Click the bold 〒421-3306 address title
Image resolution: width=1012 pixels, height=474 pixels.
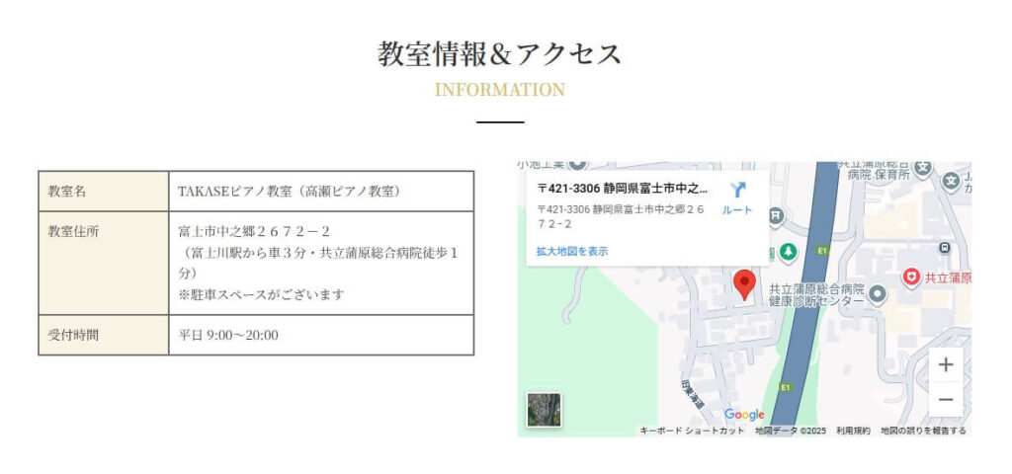623,188
